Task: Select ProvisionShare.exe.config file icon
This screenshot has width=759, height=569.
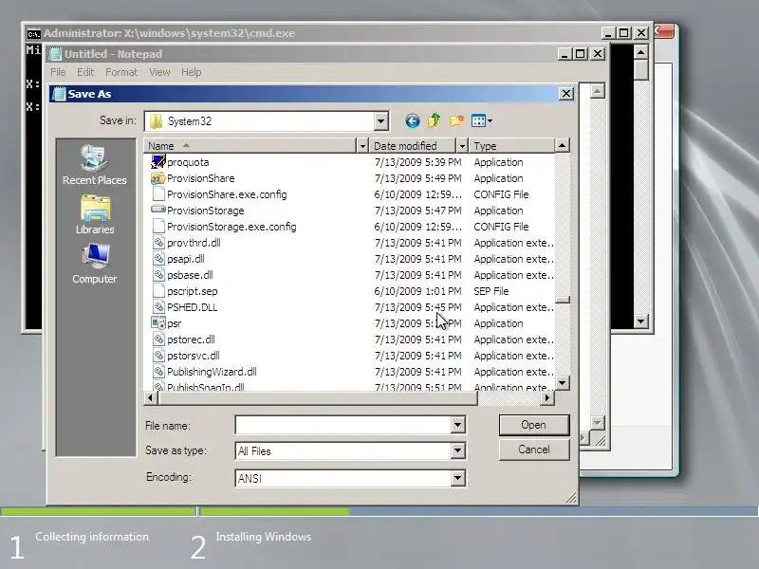Action: [158, 194]
